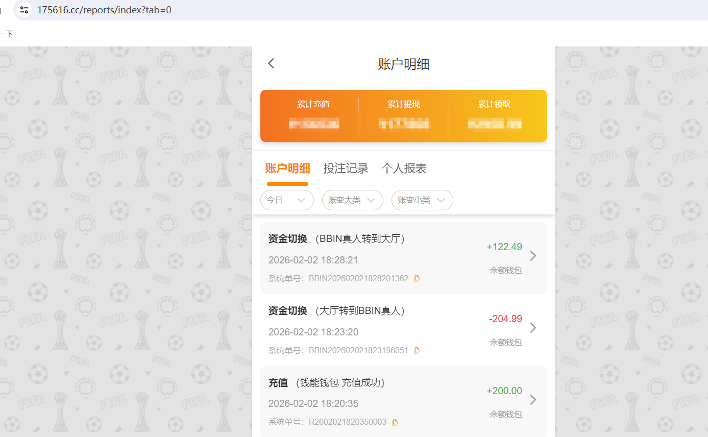Click the back arrow at the top

coord(271,63)
